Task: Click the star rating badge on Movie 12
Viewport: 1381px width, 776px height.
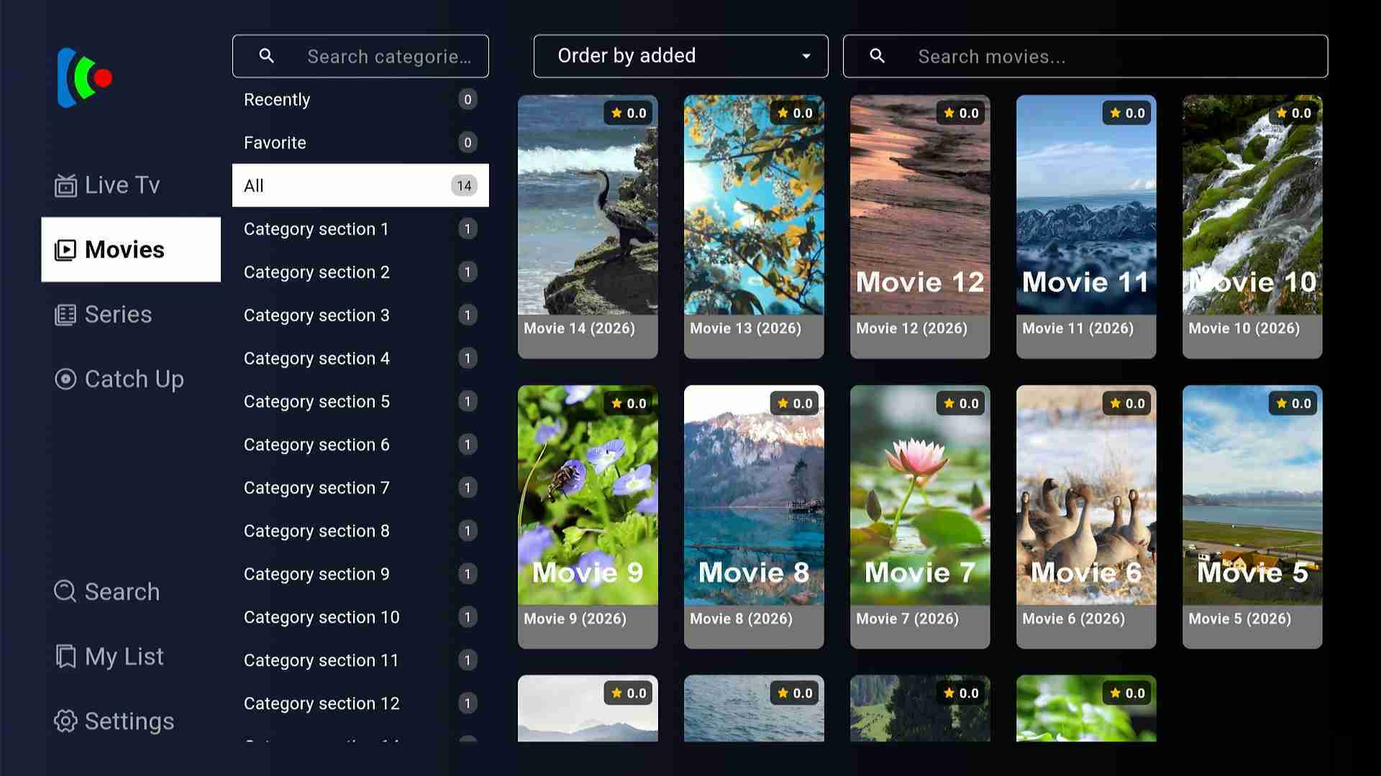Action: [x=962, y=113]
